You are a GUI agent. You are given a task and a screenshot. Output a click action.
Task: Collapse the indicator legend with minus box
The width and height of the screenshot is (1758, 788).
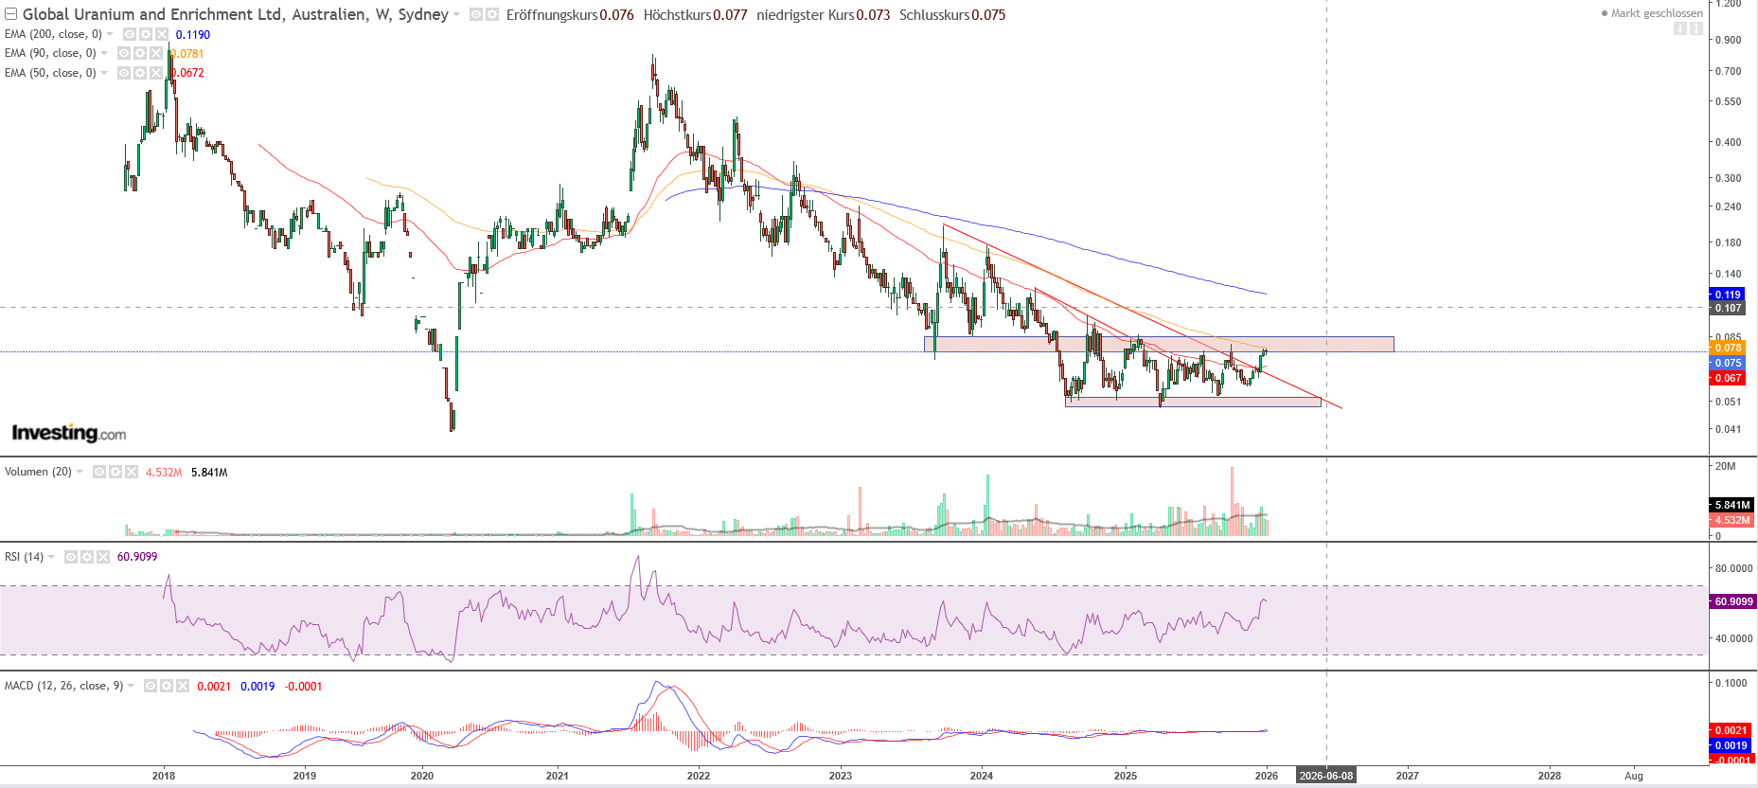coord(10,15)
